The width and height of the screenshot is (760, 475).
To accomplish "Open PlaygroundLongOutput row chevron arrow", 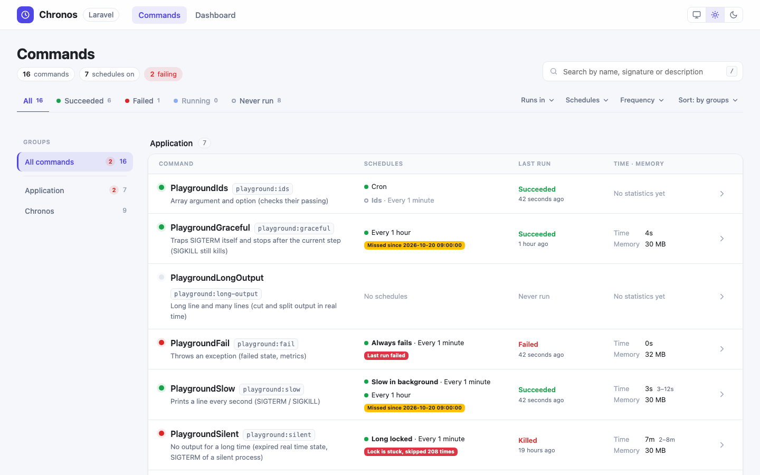I will (x=722, y=297).
